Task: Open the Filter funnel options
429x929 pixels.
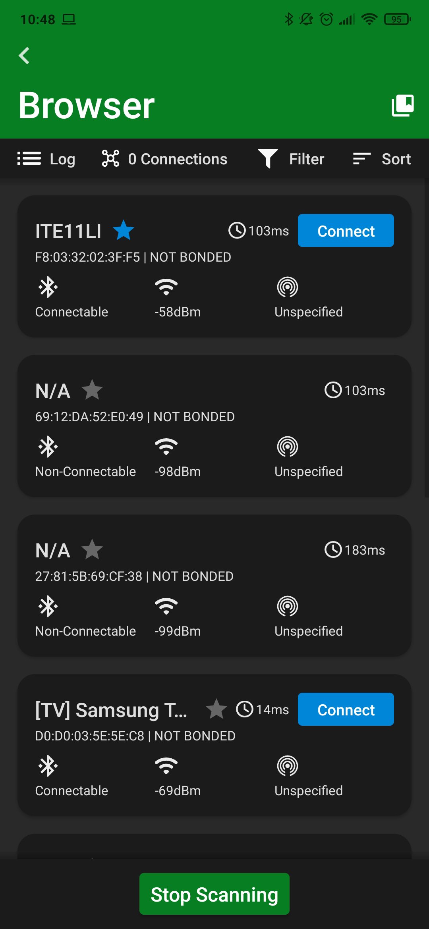Action: [x=291, y=159]
